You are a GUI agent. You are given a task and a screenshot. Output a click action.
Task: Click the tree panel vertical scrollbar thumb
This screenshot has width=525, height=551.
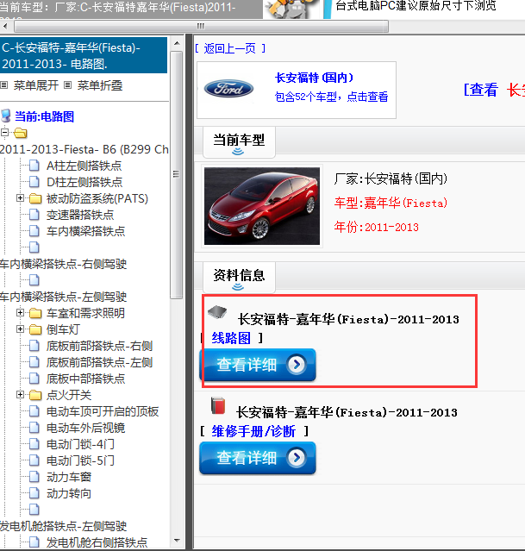[177, 175]
